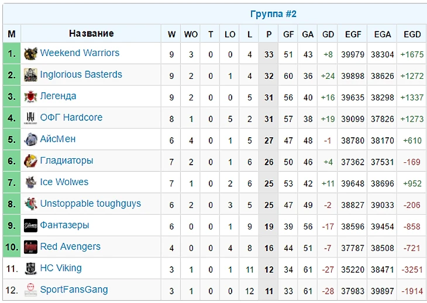Click the АйсМен team logo icon
Viewport: 427px width, 303px height.
click(x=30, y=140)
